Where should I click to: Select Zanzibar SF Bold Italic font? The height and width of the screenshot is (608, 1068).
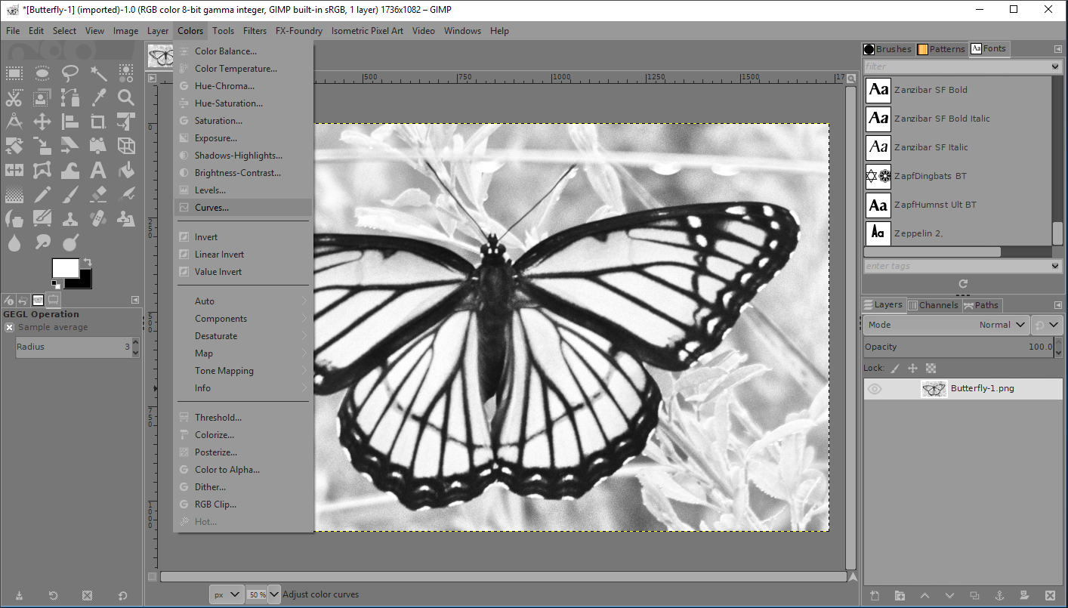pos(958,119)
